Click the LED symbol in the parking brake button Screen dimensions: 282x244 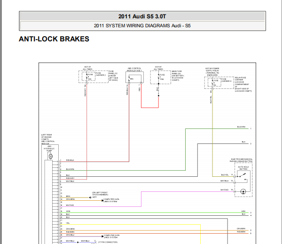[243, 192]
